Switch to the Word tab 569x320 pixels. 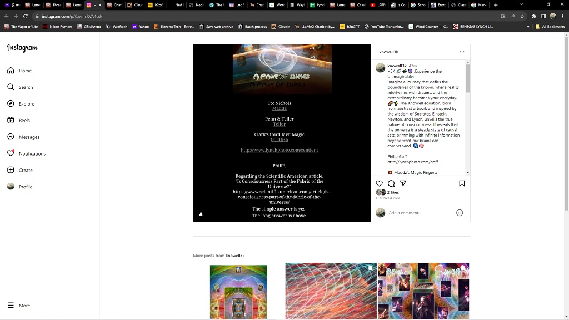[277, 5]
